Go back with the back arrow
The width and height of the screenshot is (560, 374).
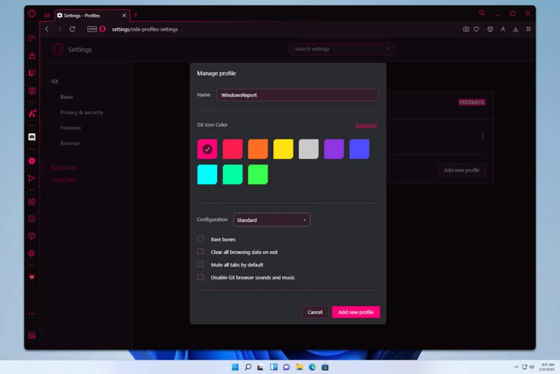click(47, 30)
